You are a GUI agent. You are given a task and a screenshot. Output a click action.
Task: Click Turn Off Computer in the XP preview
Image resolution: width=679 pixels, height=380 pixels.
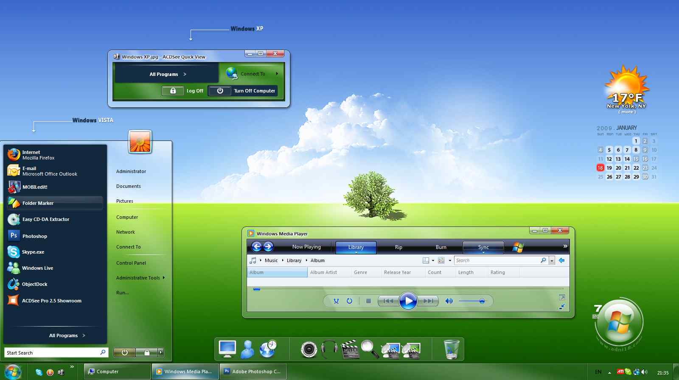pos(243,91)
